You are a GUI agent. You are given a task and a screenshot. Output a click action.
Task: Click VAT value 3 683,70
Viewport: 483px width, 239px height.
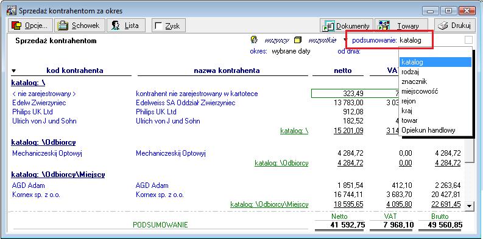pos(399,195)
